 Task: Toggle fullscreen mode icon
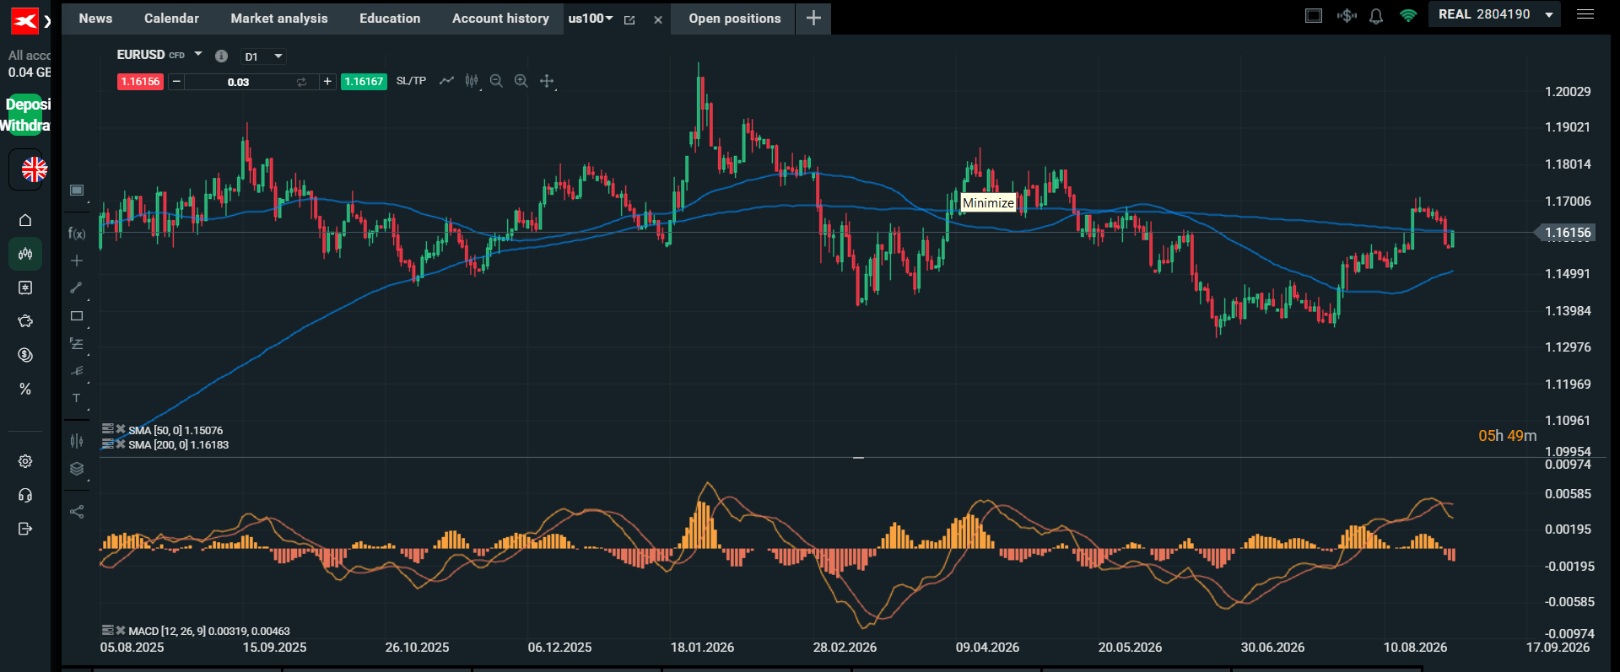coord(1314,15)
